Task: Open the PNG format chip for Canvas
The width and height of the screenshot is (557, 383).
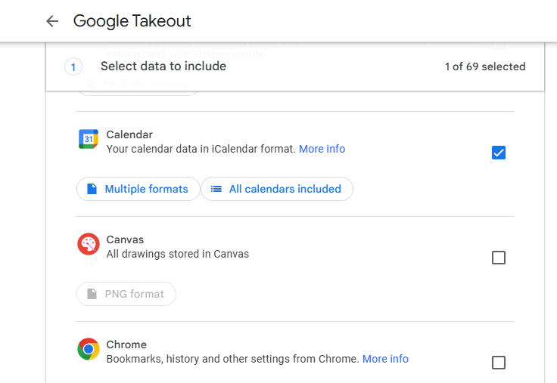Action: point(126,294)
